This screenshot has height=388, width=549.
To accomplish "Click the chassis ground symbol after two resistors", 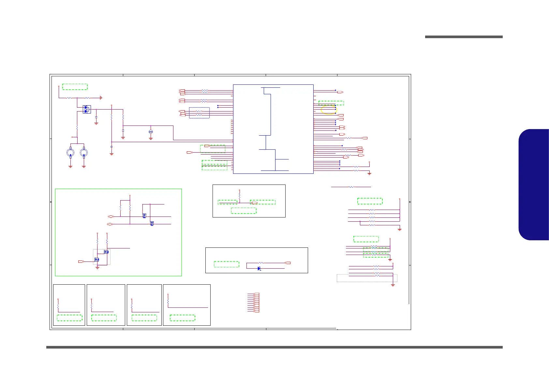I will click(x=101, y=97).
